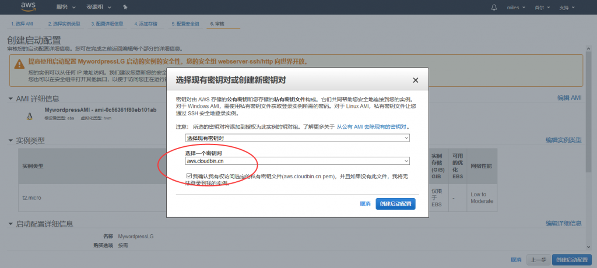Open the aws.cloudbin.cn key pair dropdown
The image size is (597, 268).
pos(297,161)
